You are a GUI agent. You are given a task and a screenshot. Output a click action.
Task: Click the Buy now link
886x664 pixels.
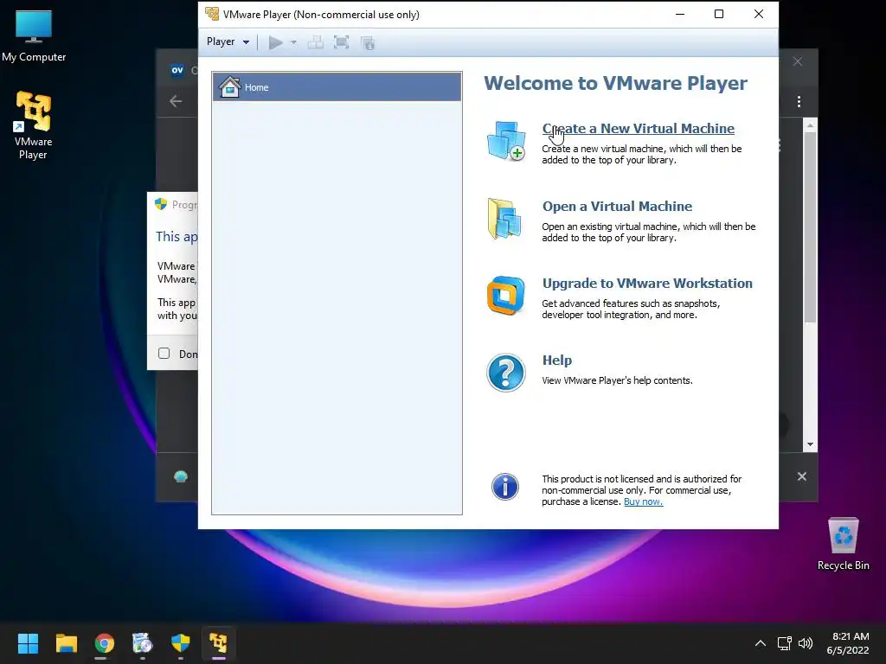pos(643,501)
